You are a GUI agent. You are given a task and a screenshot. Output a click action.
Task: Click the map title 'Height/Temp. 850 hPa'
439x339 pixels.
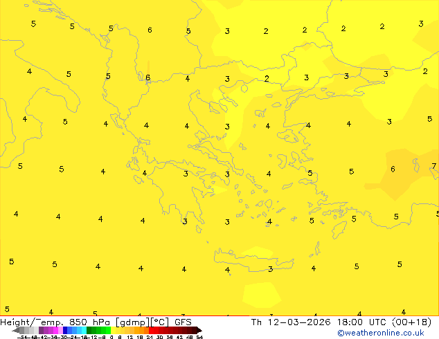55,322
